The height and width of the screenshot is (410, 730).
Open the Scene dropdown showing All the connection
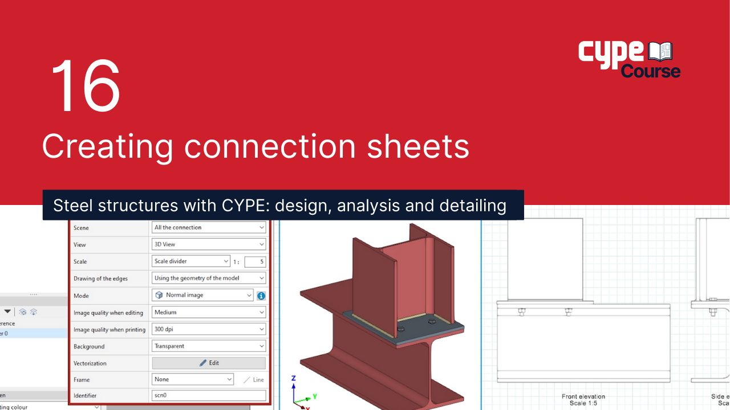pyautogui.click(x=209, y=228)
